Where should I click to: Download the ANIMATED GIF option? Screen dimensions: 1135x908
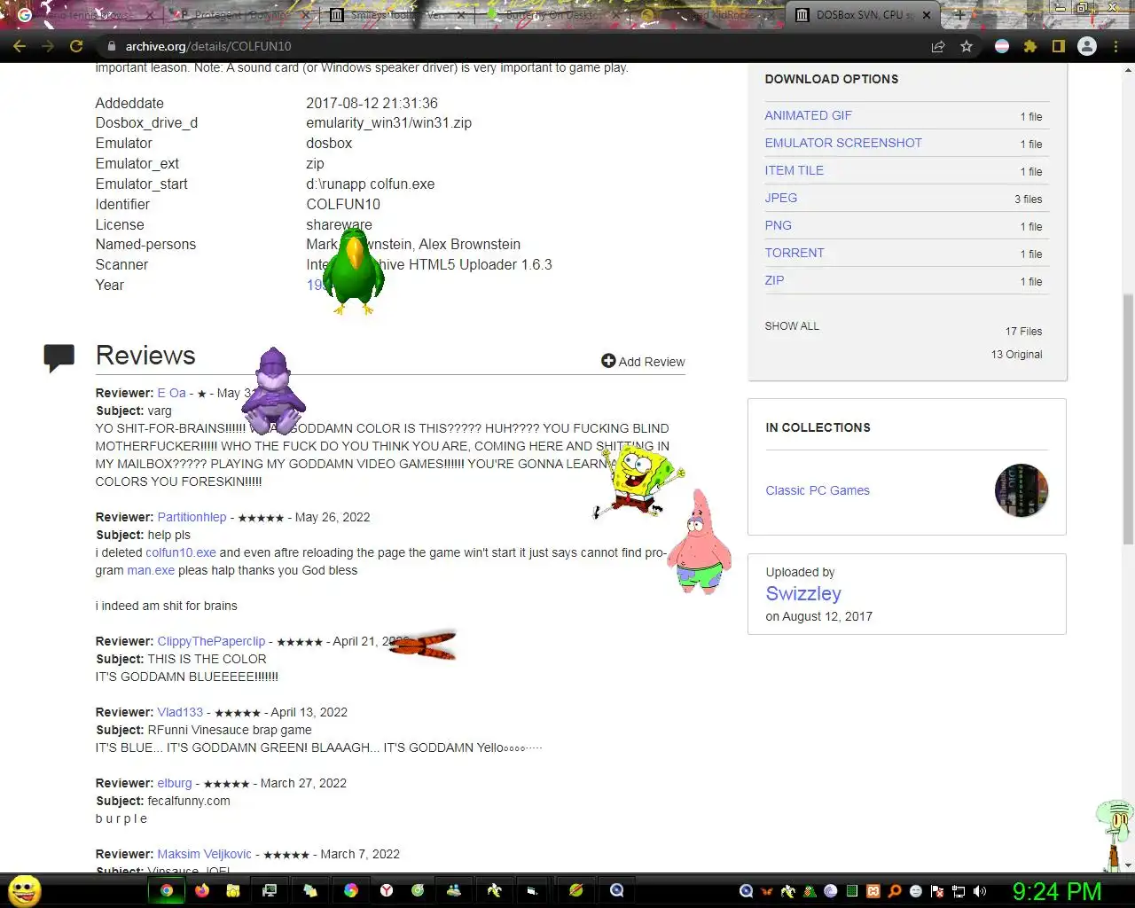click(x=808, y=115)
